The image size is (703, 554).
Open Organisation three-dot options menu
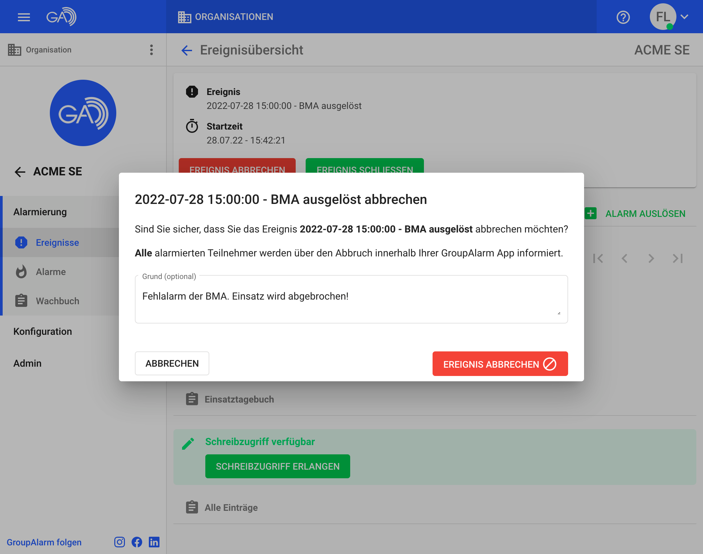[x=151, y=50]
